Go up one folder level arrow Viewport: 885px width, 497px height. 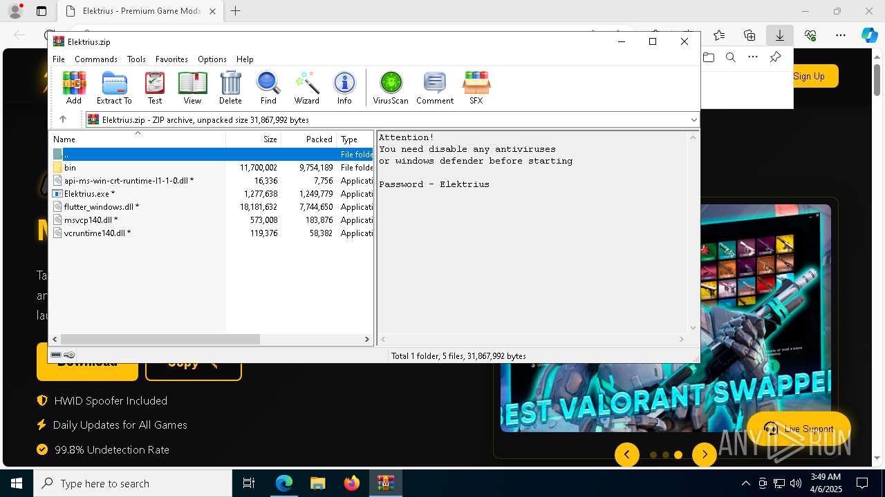pyautogui.click(x=63, y=119)
